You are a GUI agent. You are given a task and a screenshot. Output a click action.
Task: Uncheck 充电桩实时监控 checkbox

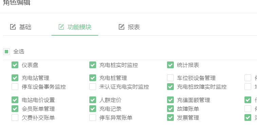pos(93,65)
